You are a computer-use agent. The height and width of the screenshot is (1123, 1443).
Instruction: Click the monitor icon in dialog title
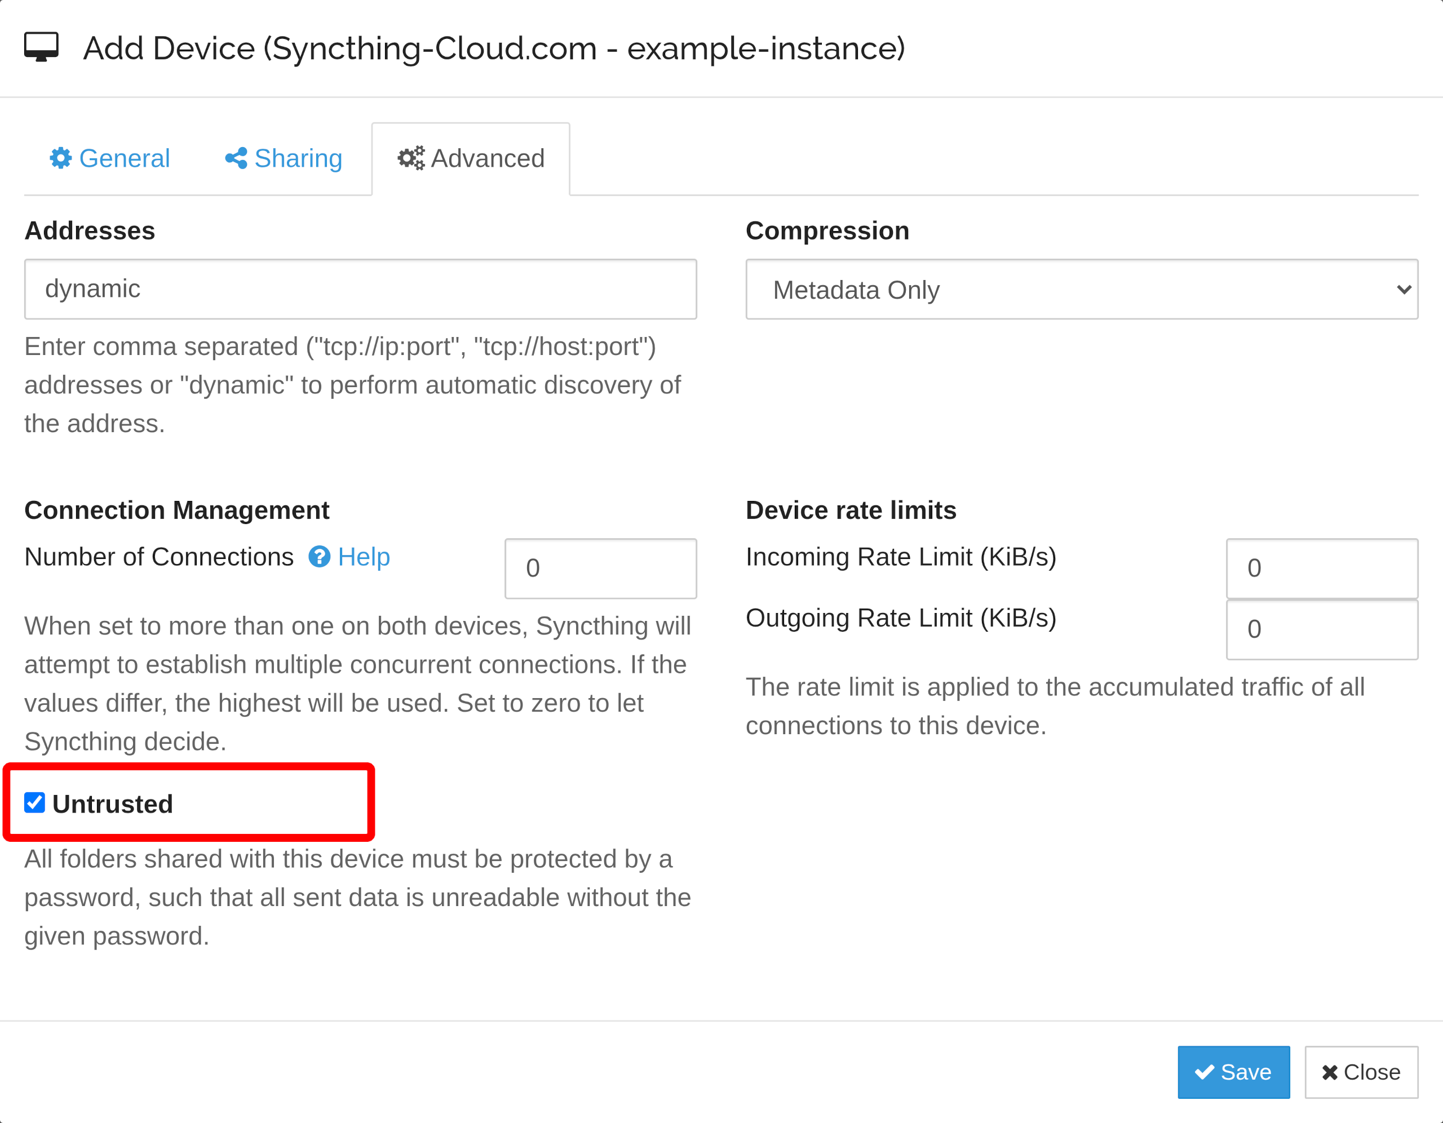click(x=42, y=47)
